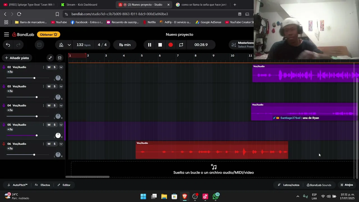The image size is (359, 202).
Task: Click the redo arrow button
Action: [x=19, y=45]
